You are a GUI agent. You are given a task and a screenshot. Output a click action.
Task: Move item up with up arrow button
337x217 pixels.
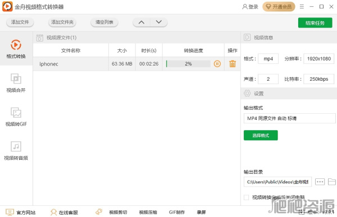click(142, 22)
